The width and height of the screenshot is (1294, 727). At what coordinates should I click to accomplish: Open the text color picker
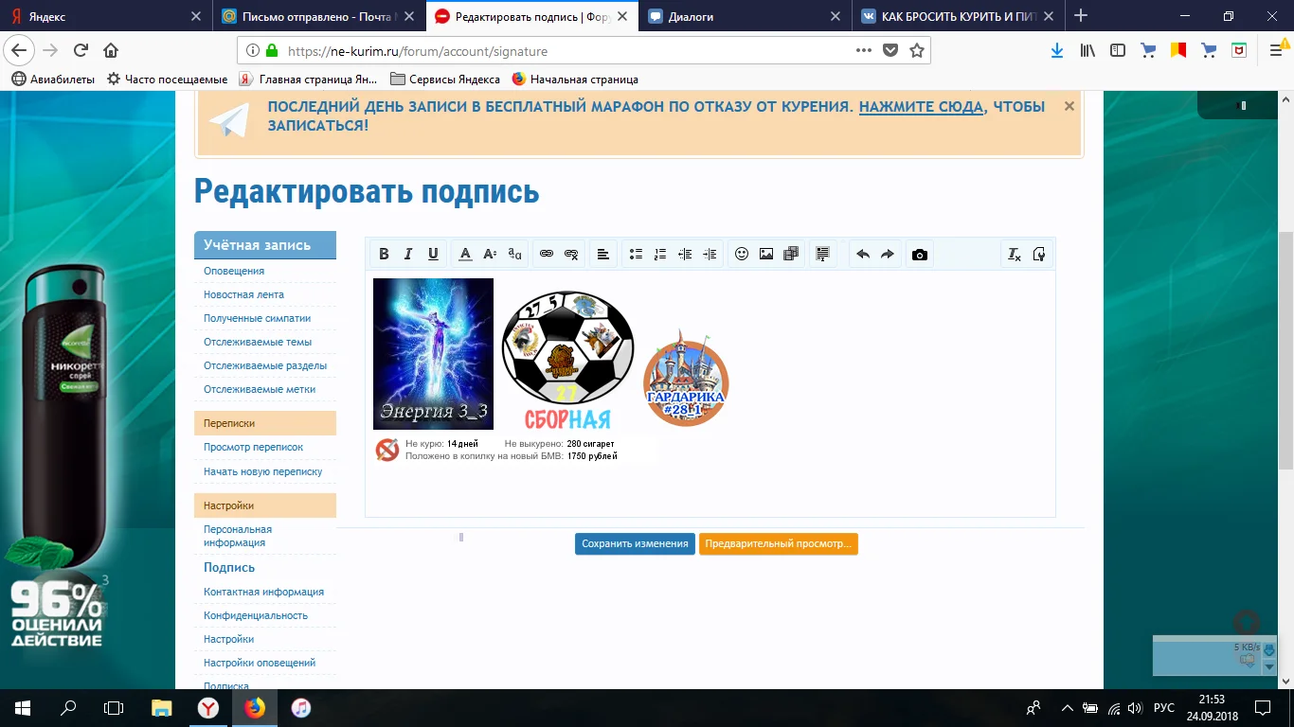click(x=465, y=254)
